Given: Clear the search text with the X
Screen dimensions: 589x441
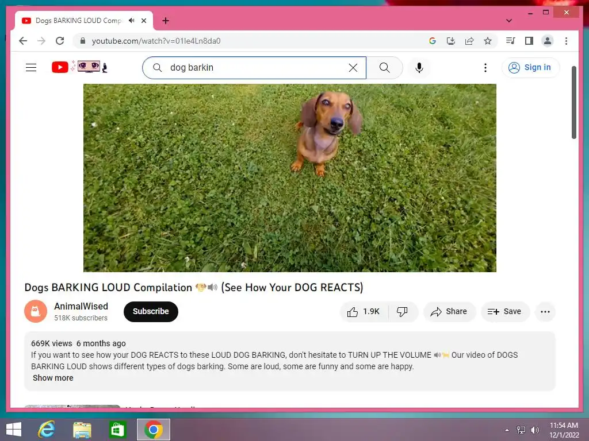Looking at the screenshot, I should click(x=353, y=68).
